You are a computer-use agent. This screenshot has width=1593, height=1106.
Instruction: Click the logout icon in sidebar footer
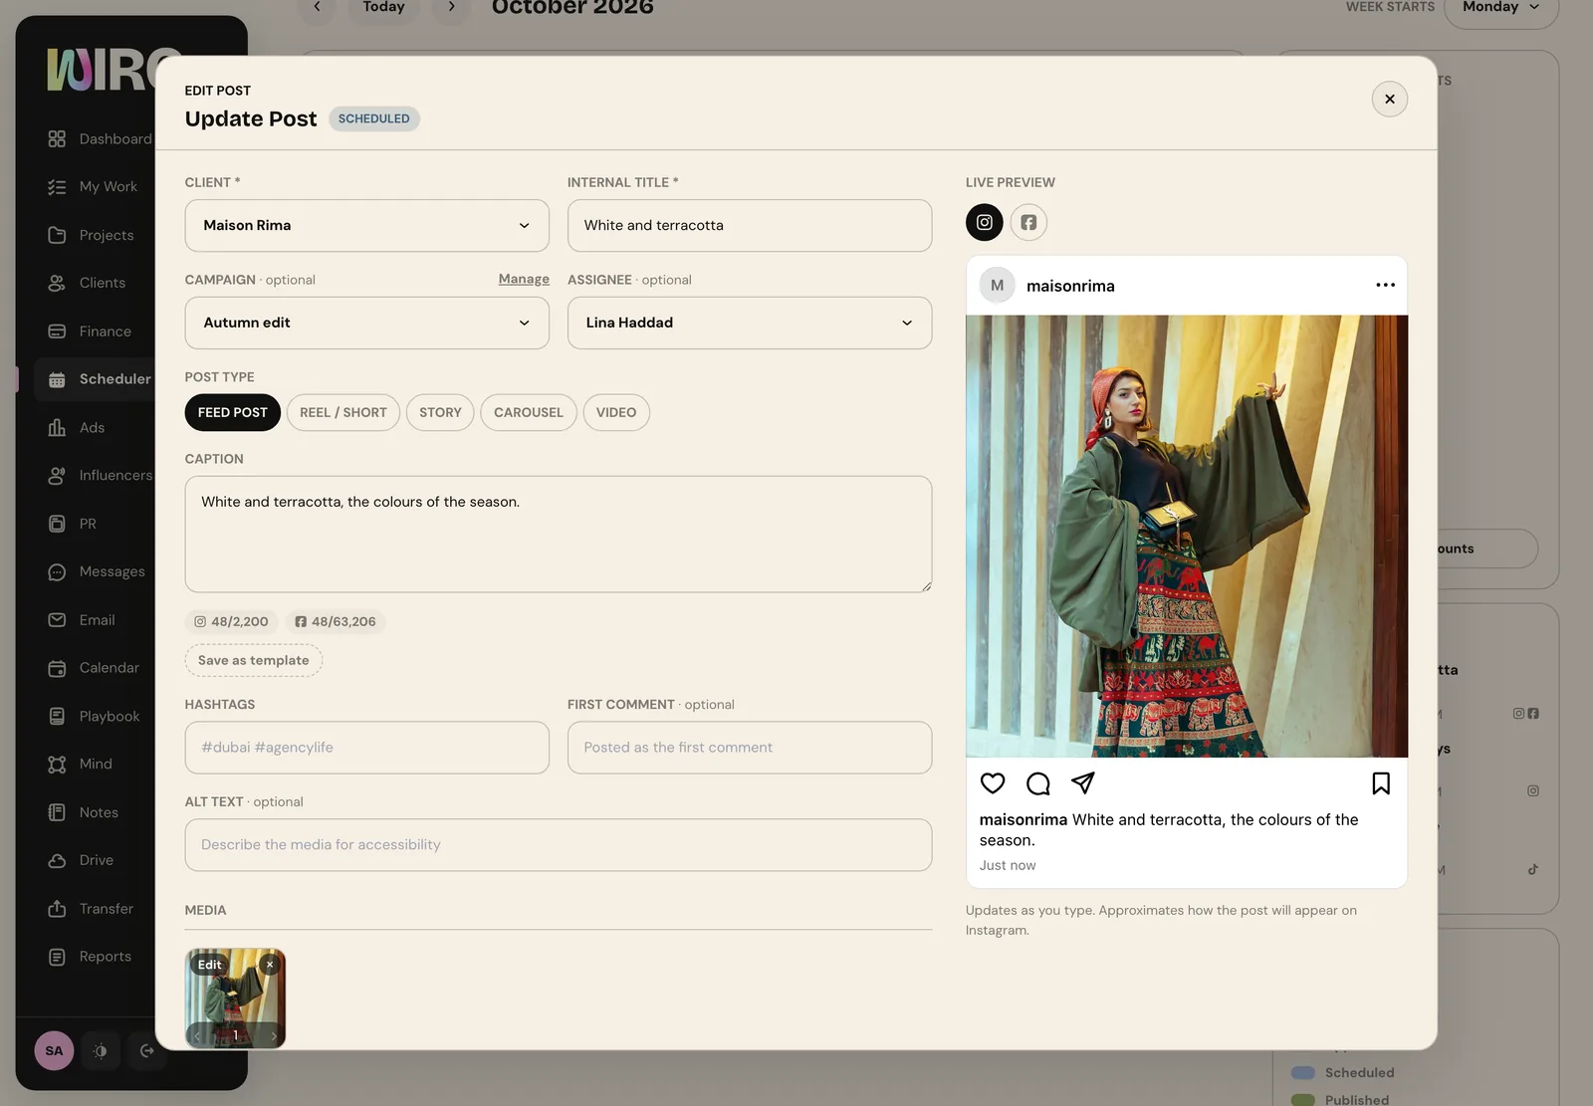[x=146, y=1050]
